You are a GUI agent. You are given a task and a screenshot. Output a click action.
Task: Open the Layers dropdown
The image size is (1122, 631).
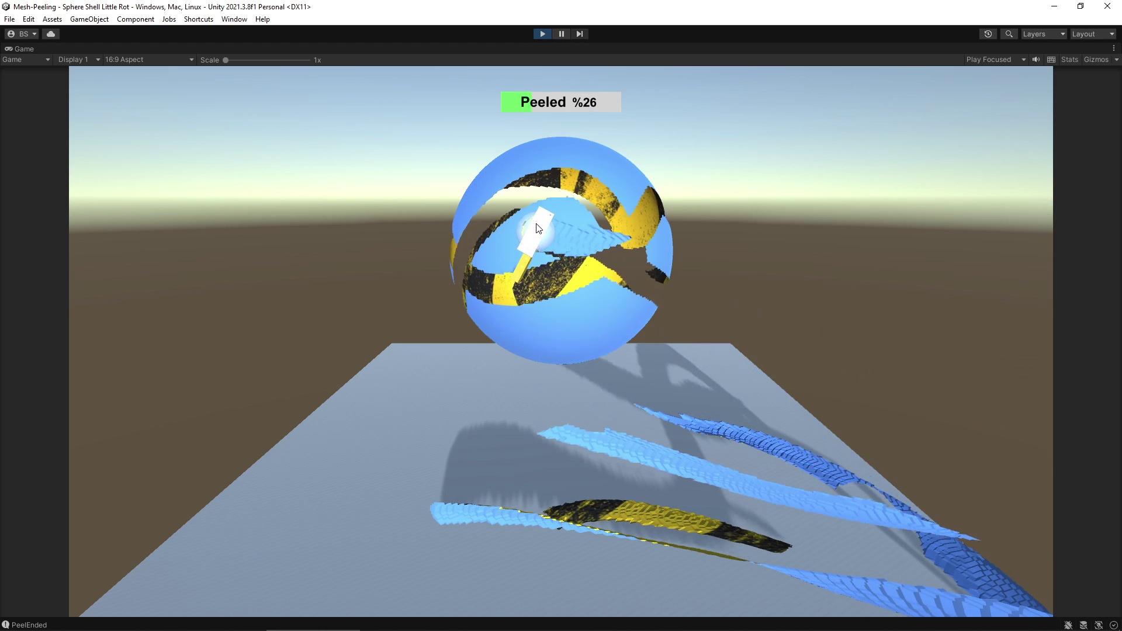[1044, 34]
